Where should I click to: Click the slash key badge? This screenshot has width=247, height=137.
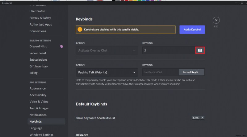coord(203,118)
